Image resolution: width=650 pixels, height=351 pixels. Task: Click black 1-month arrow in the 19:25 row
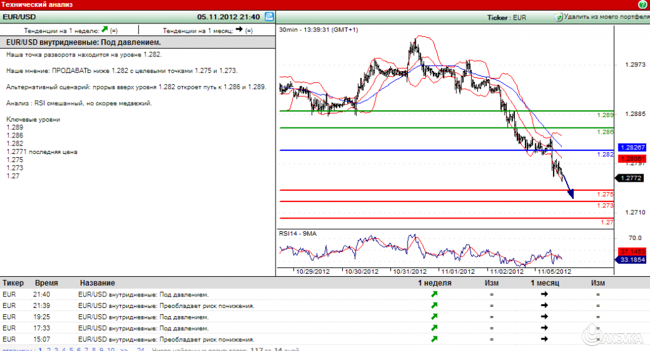coord(544,317)
